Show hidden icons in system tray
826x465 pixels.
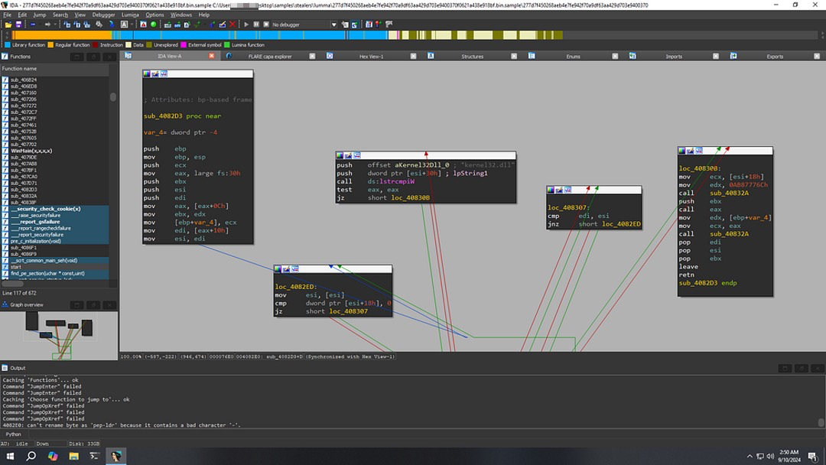[x=750, y=456]
